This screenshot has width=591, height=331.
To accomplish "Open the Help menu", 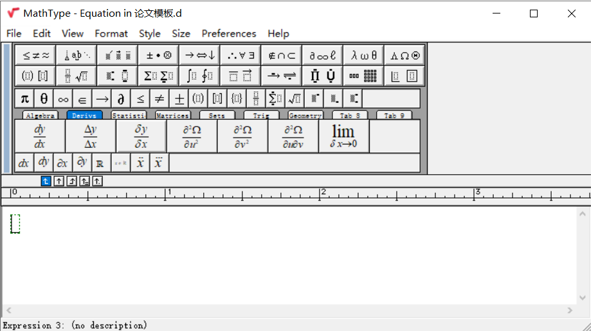I will click(278, 33).
